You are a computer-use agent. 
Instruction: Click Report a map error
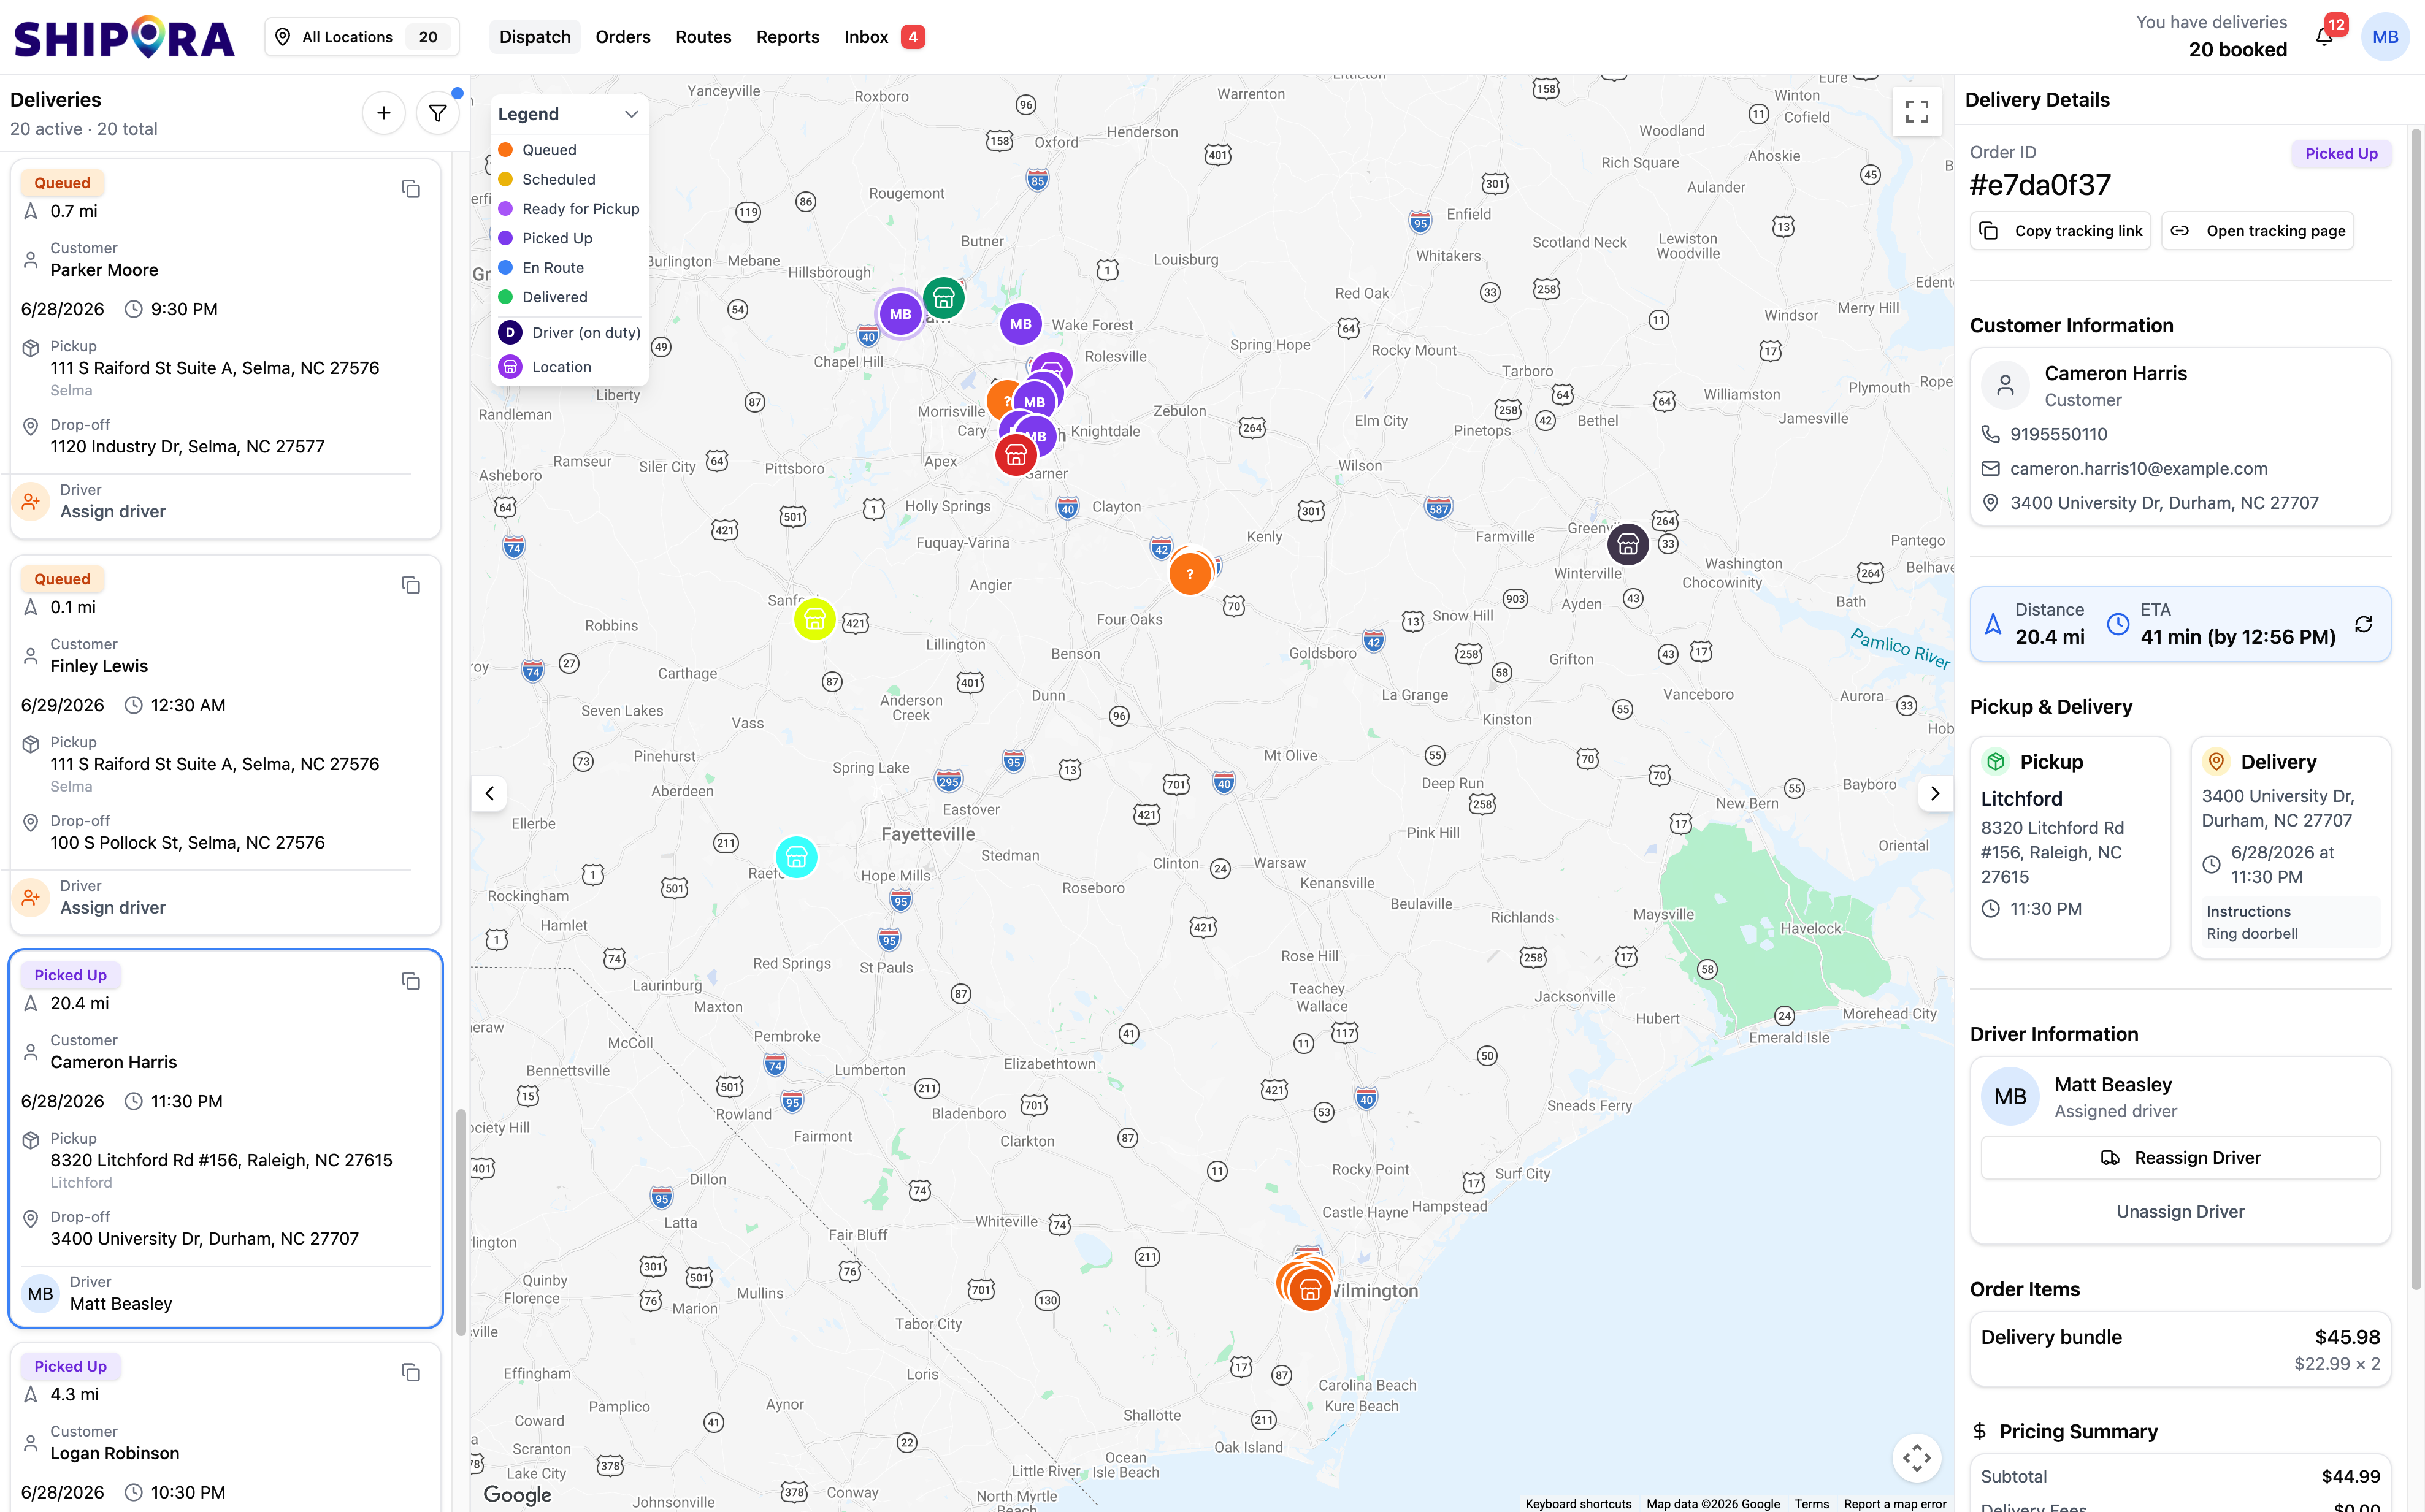tap(1894, 1503)
